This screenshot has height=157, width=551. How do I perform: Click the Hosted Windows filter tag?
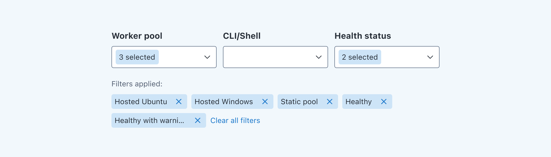click(x=223, y=102)
